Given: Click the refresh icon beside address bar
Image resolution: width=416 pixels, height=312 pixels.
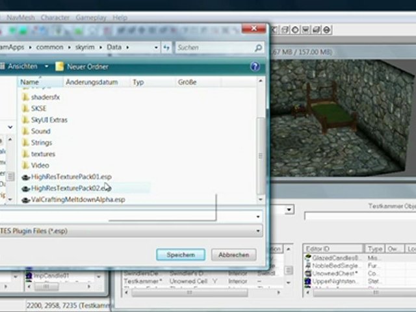Looking at the screenshot, I should click(x=166, y=47).
